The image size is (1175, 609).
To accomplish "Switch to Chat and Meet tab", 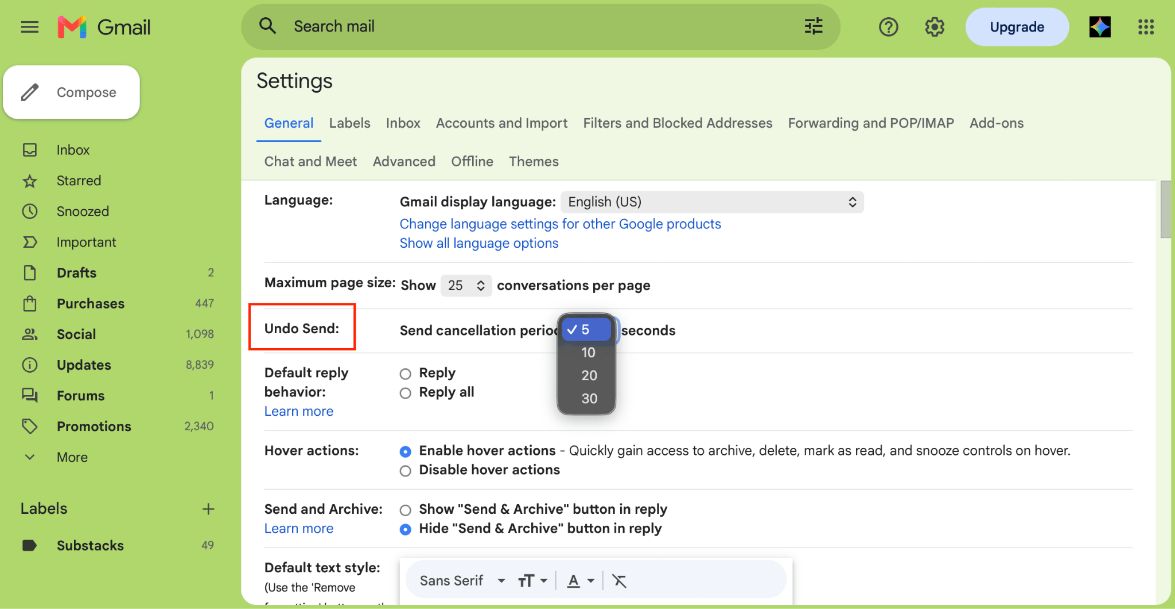I will click(310, 162).
